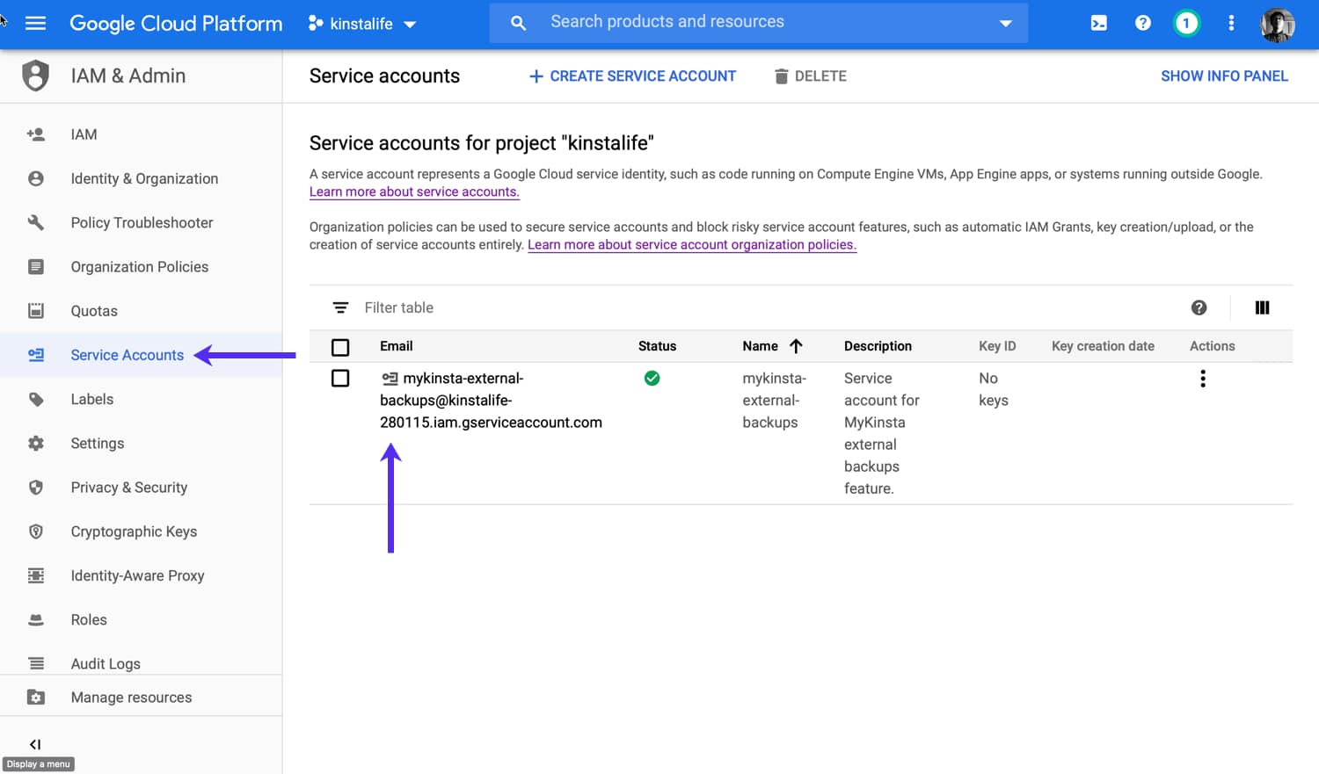Open user profile avatar
This screenshot has width=1319, height=774.
coord(1277,25)
